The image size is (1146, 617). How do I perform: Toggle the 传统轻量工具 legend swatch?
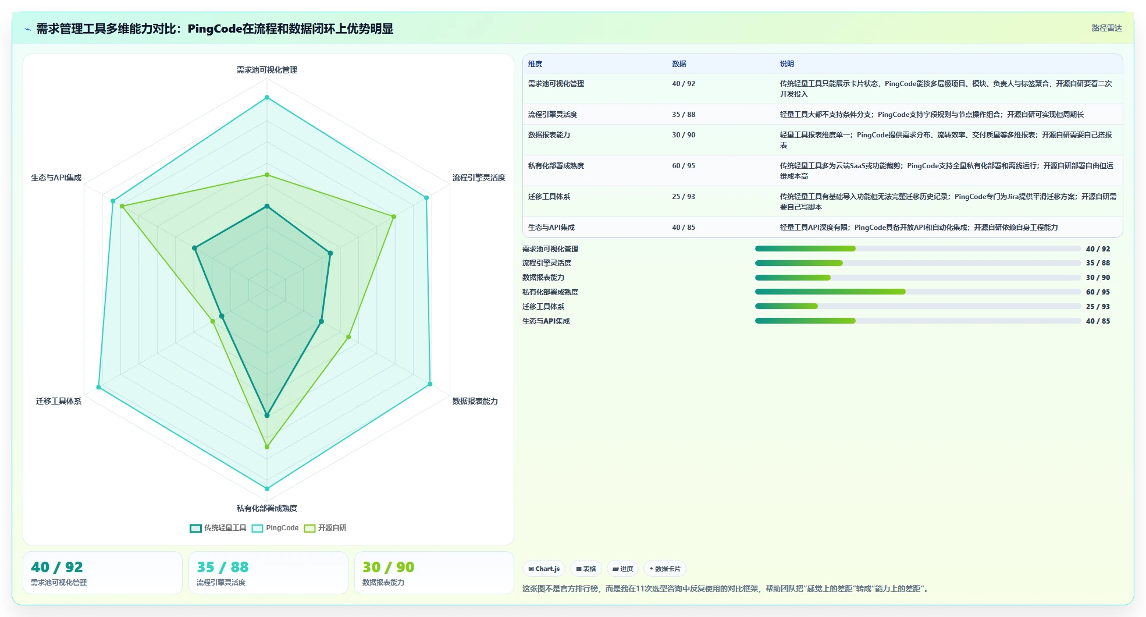(x=195, y=528)
